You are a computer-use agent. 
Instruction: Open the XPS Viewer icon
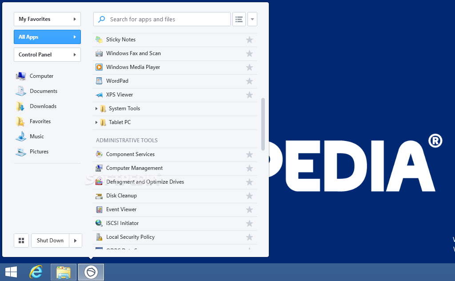click(99, 95)
